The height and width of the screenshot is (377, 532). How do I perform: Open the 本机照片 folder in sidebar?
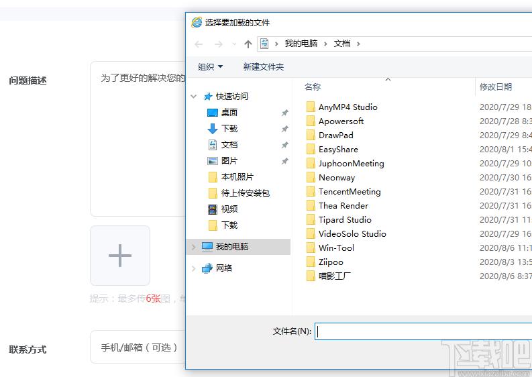[237, 177]
